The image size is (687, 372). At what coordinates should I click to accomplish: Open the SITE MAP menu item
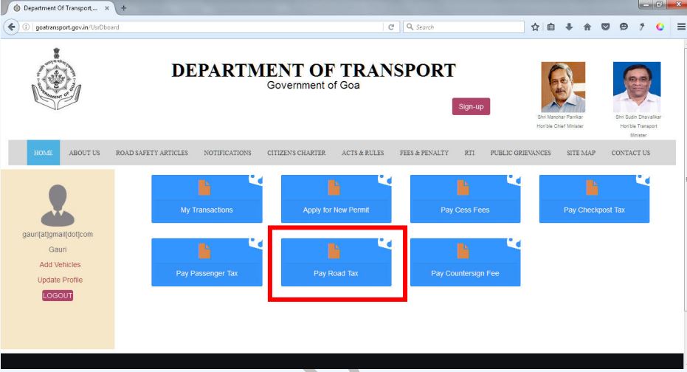(x=581, y=153)
